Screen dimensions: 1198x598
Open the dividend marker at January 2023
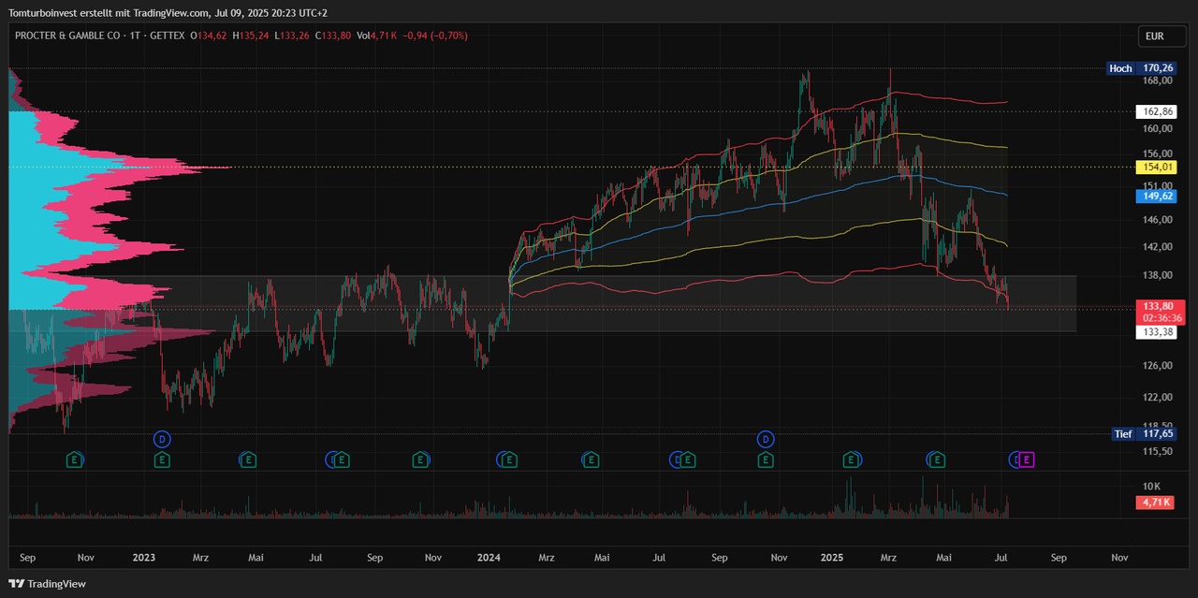pos(163,439)
